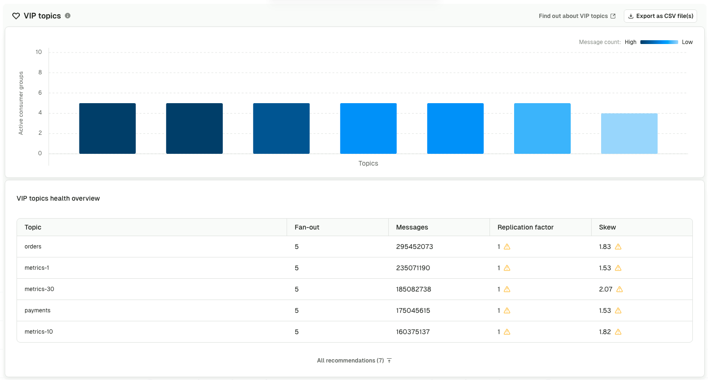The image size is (708, 380).
Task: Click the skew warning icon on the metrics-1 row
Action: 618,268
